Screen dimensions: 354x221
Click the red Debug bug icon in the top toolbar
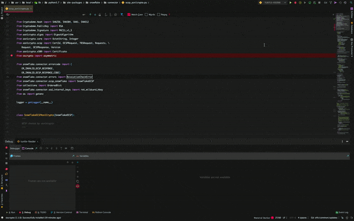[x=295, y=2]
